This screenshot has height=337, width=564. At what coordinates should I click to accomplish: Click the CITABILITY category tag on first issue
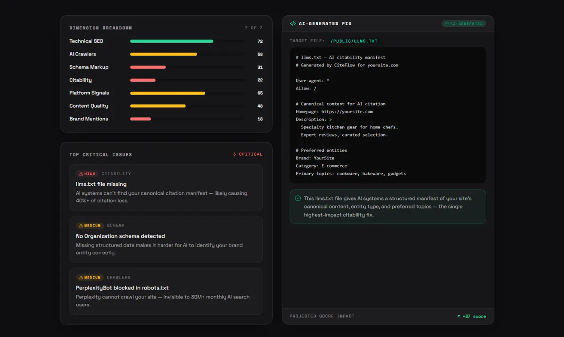[116, 174]
